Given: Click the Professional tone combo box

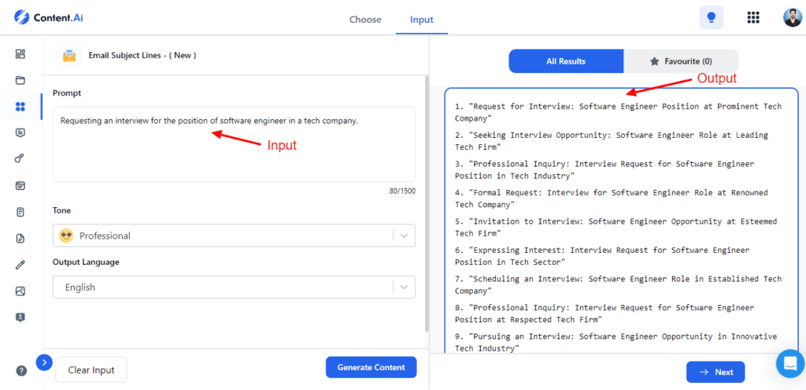Looking at the screenshot, I should (234, 236).
